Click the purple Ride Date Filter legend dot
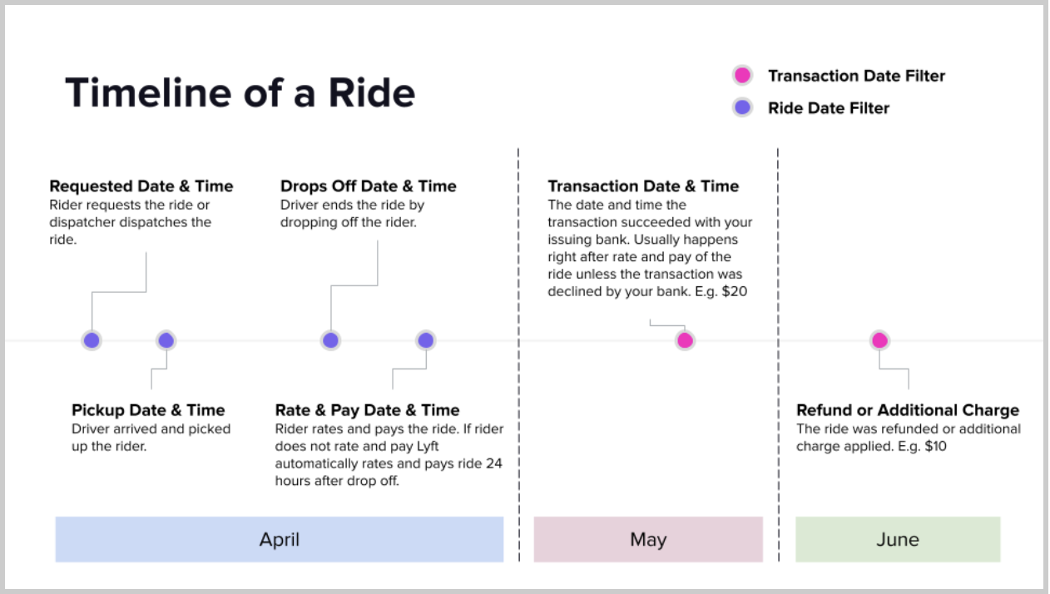This screenshot has height=594, width=1050. tap(742, 107)
